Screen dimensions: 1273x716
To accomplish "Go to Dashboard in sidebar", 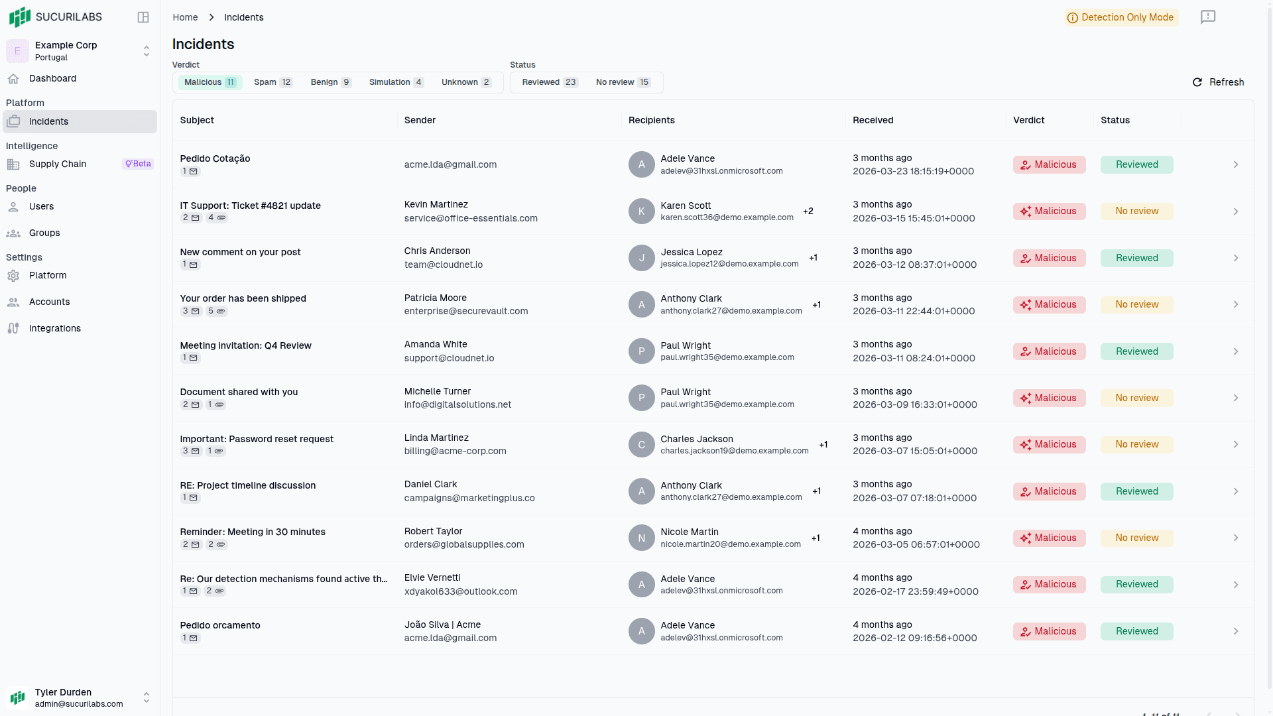I will pyautogui.click(x=80, y=78).
